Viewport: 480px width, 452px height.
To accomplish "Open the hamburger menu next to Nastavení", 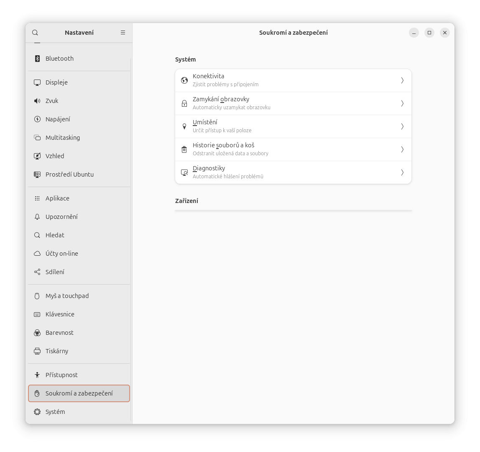I will click(x=123, y=33).
